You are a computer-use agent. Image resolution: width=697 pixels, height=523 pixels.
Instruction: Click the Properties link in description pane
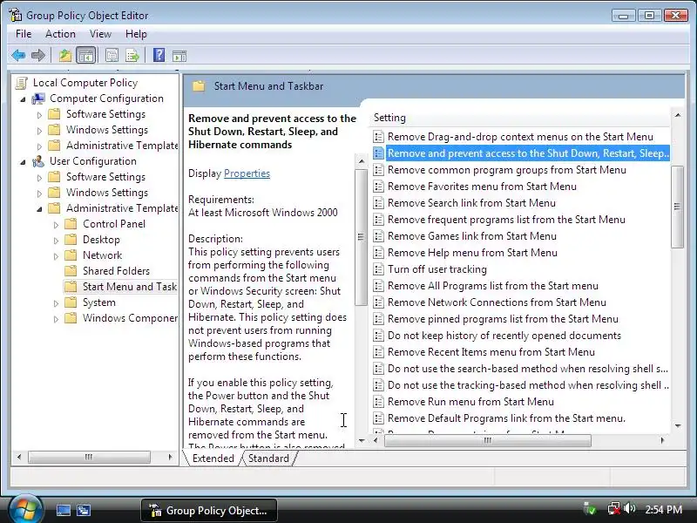(x=247, y=173)
